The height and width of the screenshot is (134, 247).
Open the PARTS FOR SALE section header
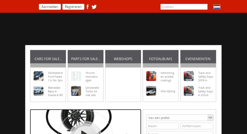[86, 59]
